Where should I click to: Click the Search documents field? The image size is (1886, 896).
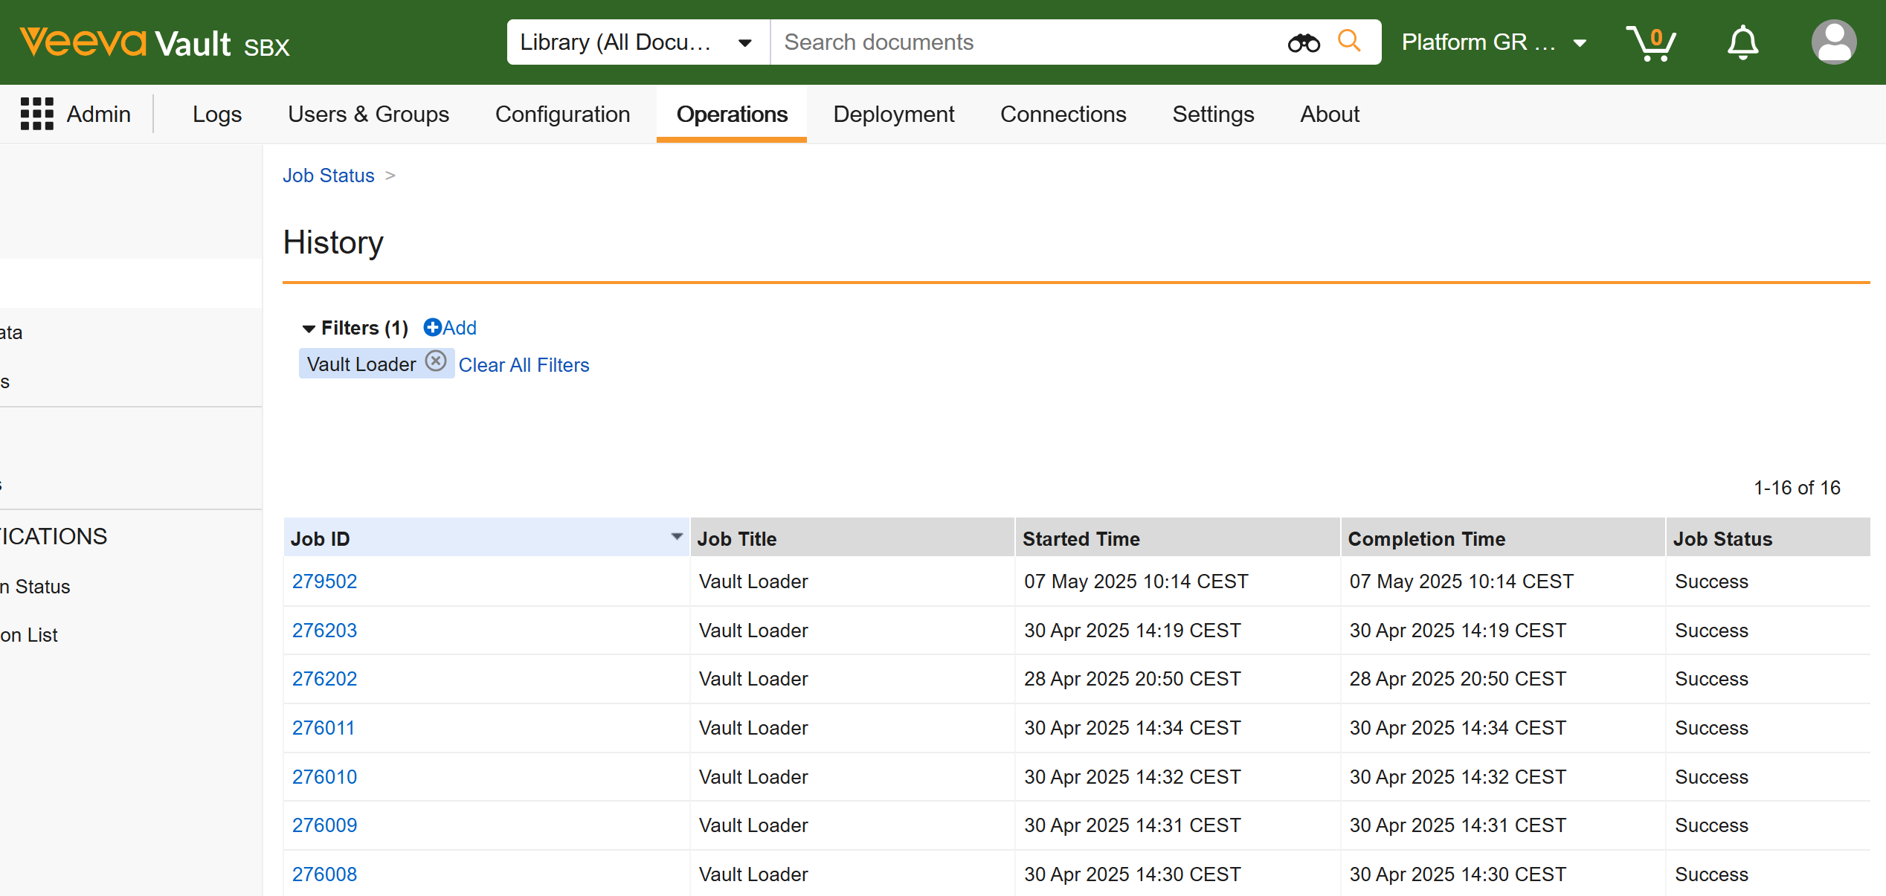pos(1026,42)
